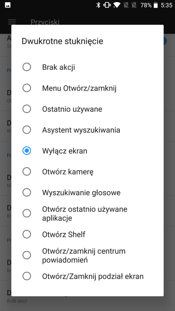Select Wyszukiwanie głosowe radio button
Image resolution: width=175 pixels, height=311 pixels.
point(27,192)
